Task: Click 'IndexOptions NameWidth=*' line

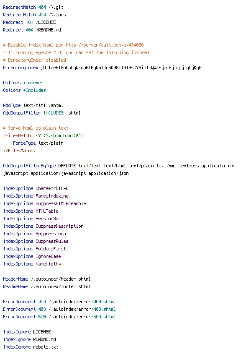Action: tap(33, 264)
